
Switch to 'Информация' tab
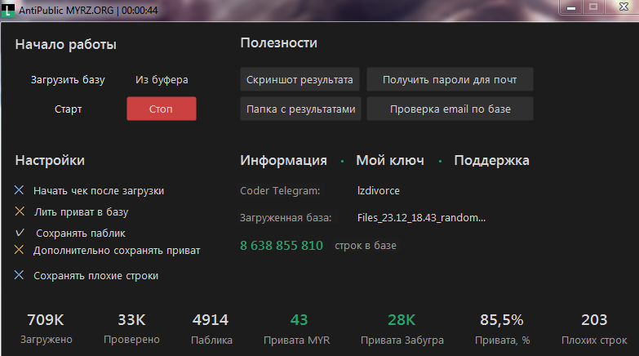coord(283,161)
